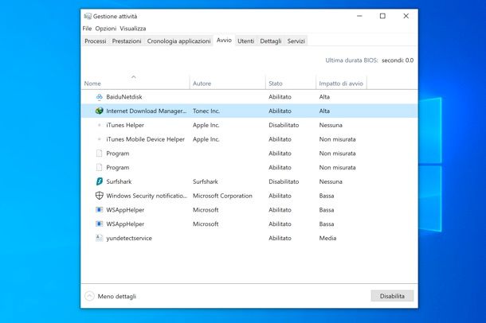Maximize the Gestione attività window

tap(382, 16)
